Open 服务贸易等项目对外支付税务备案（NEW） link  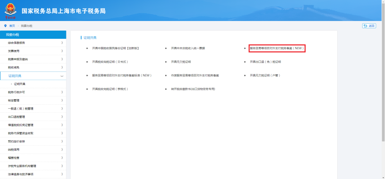277,48
